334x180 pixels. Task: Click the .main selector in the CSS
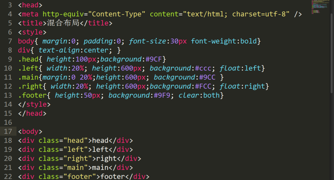pos(28,77)
